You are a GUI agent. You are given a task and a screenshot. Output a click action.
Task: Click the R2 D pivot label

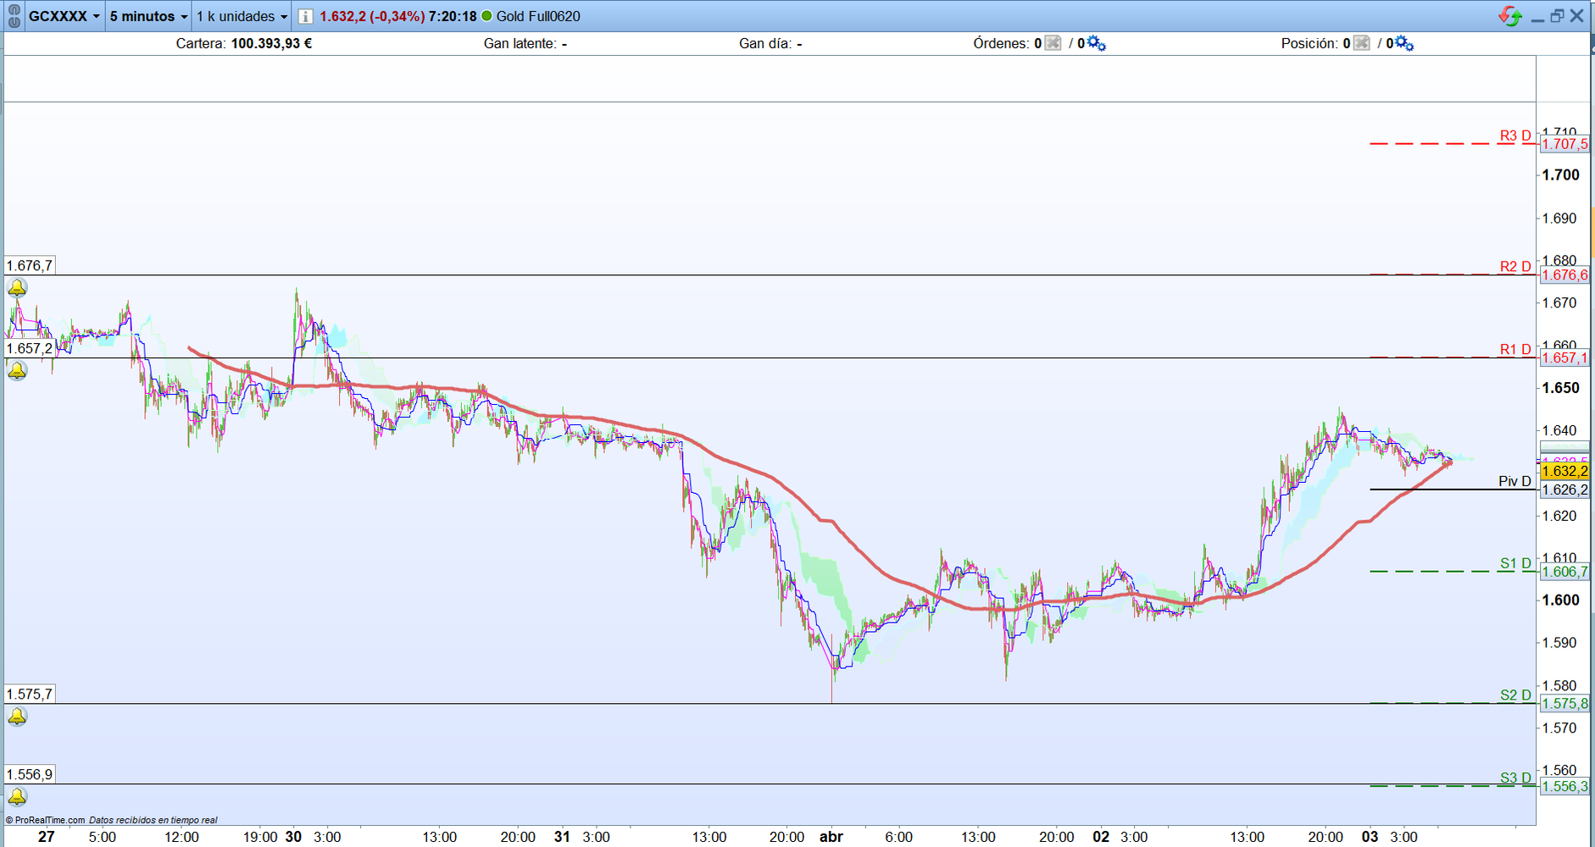(1515, 267)
